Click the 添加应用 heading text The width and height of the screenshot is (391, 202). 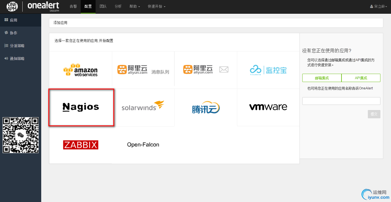tap(60, 23)
